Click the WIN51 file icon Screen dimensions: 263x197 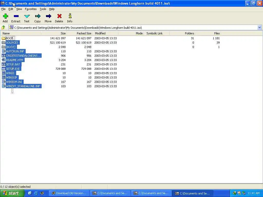coord(3,73)
